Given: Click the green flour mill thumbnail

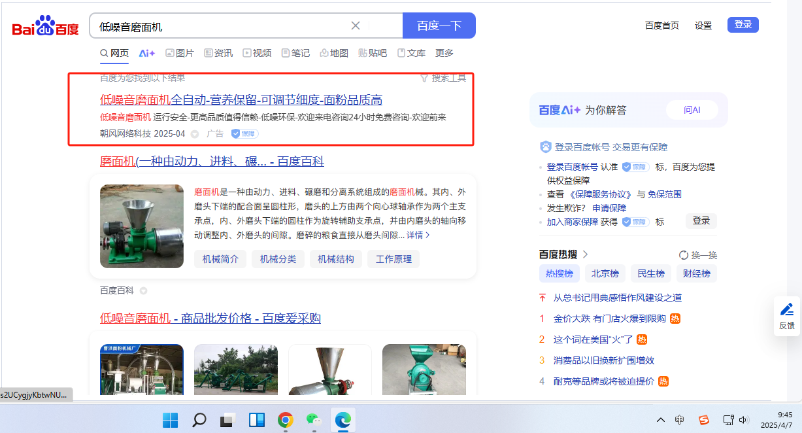Looking at the screenshot, I should click(142, 226).
